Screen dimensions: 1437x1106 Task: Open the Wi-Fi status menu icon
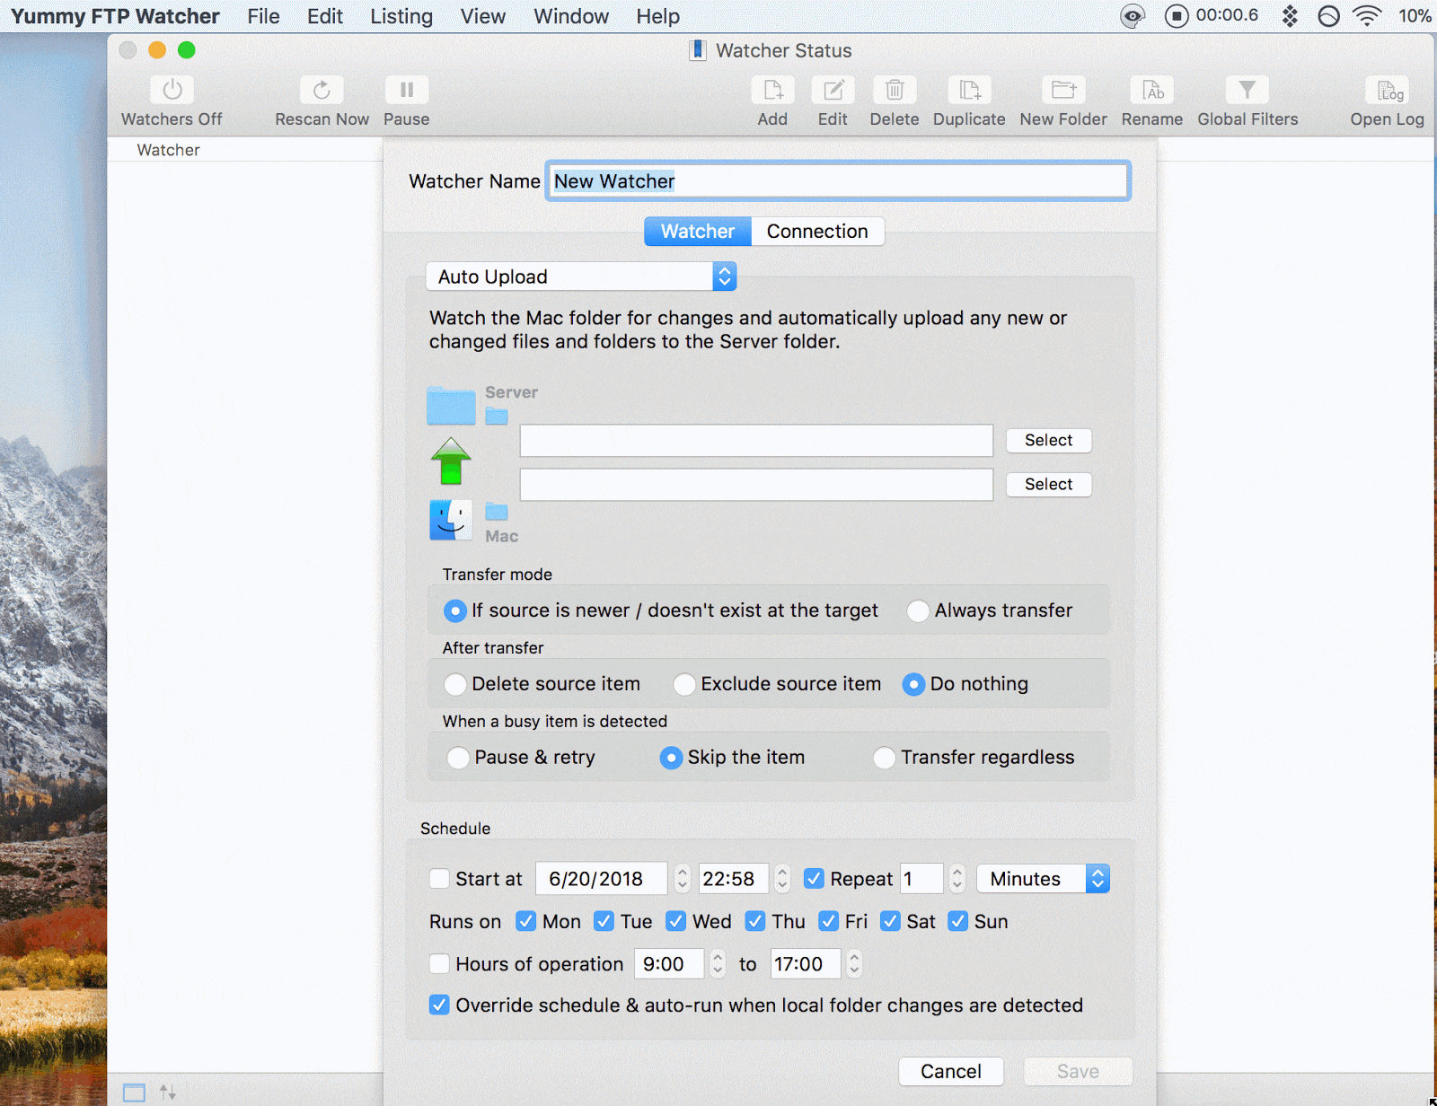1367,16
